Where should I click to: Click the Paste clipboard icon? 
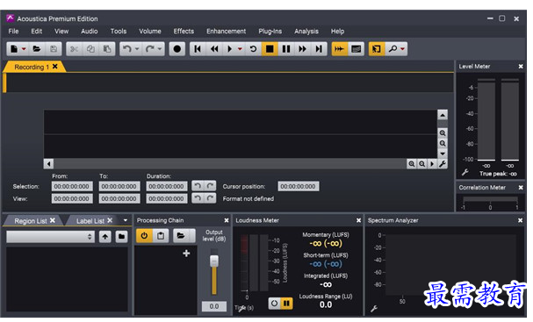[107, 49]
